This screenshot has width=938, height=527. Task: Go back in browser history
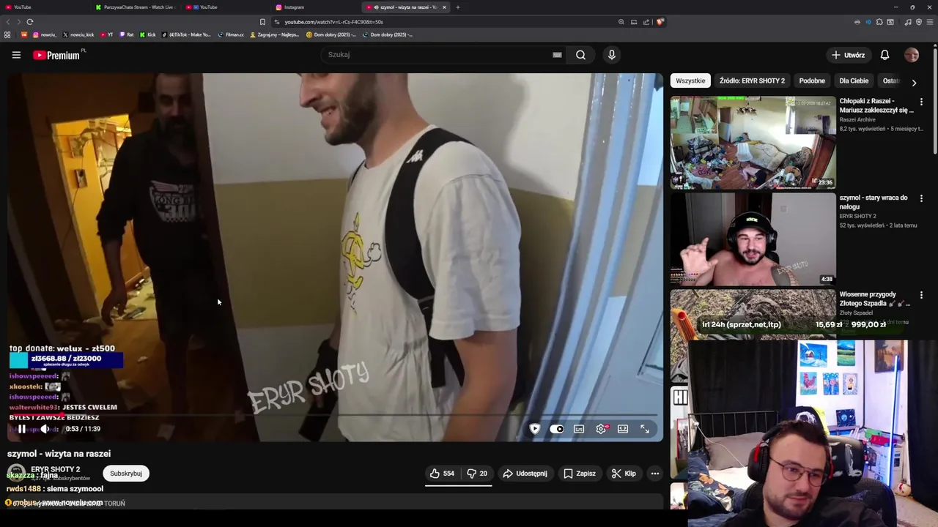click(x=8, y=22)
